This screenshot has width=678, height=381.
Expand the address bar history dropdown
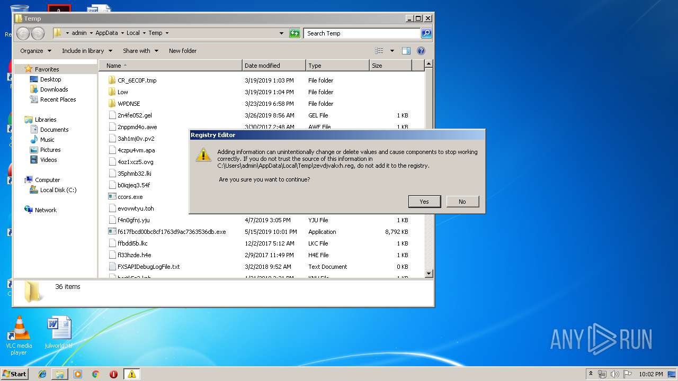(281, 33)
